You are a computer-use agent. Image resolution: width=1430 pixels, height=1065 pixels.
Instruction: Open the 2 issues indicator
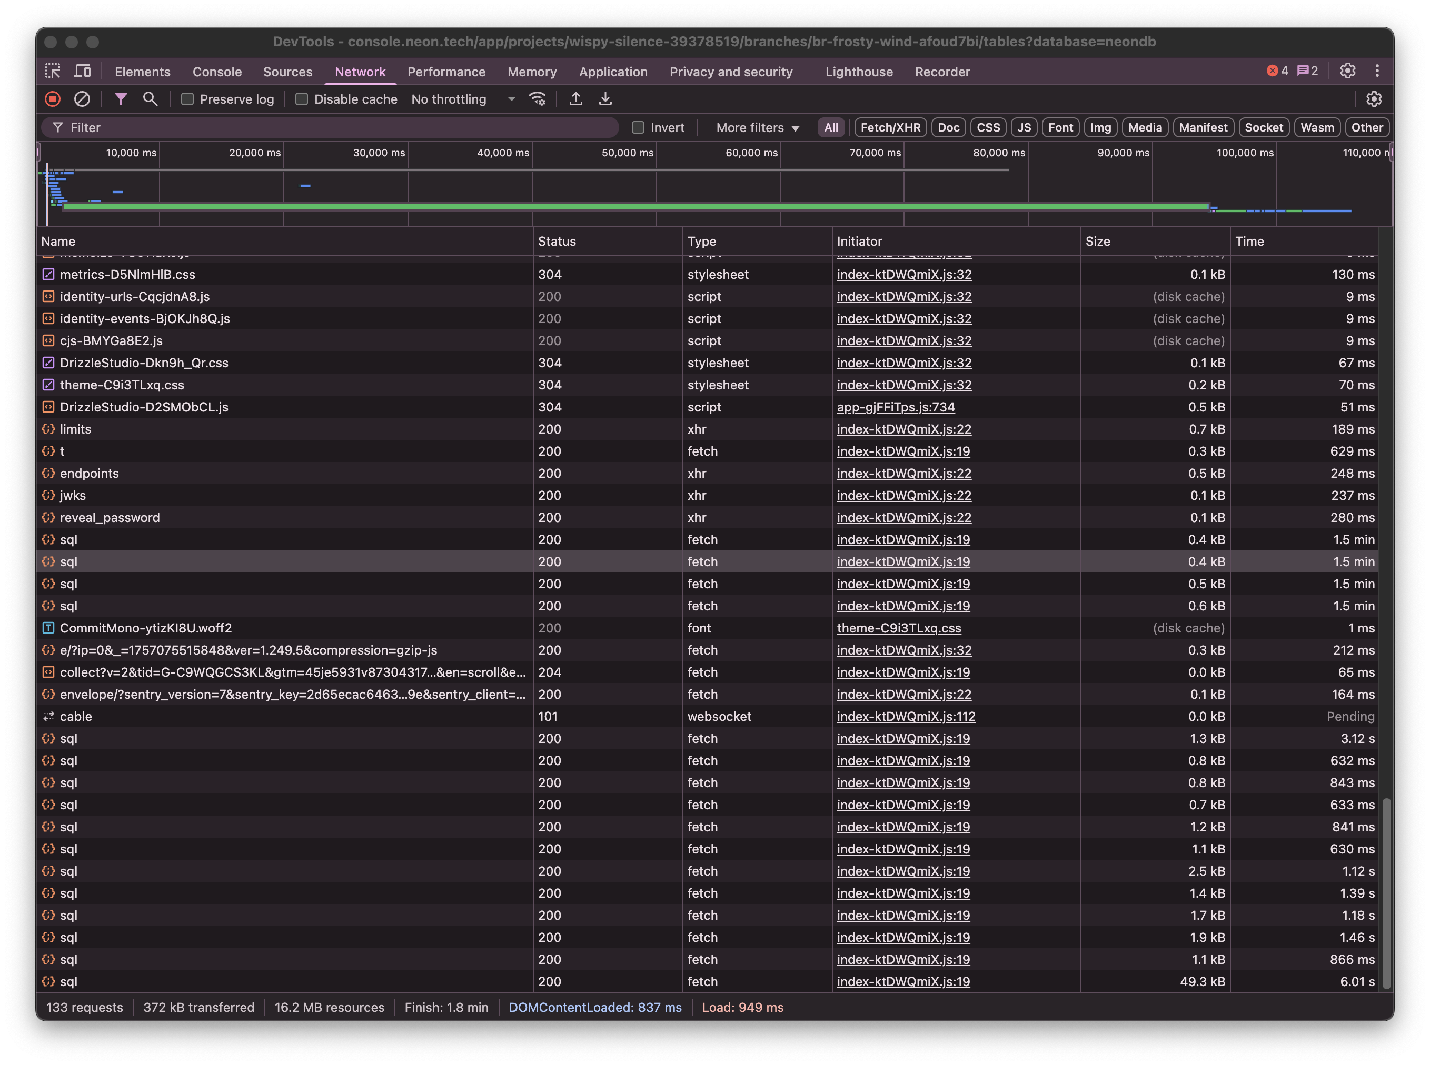coord(1307,71)
